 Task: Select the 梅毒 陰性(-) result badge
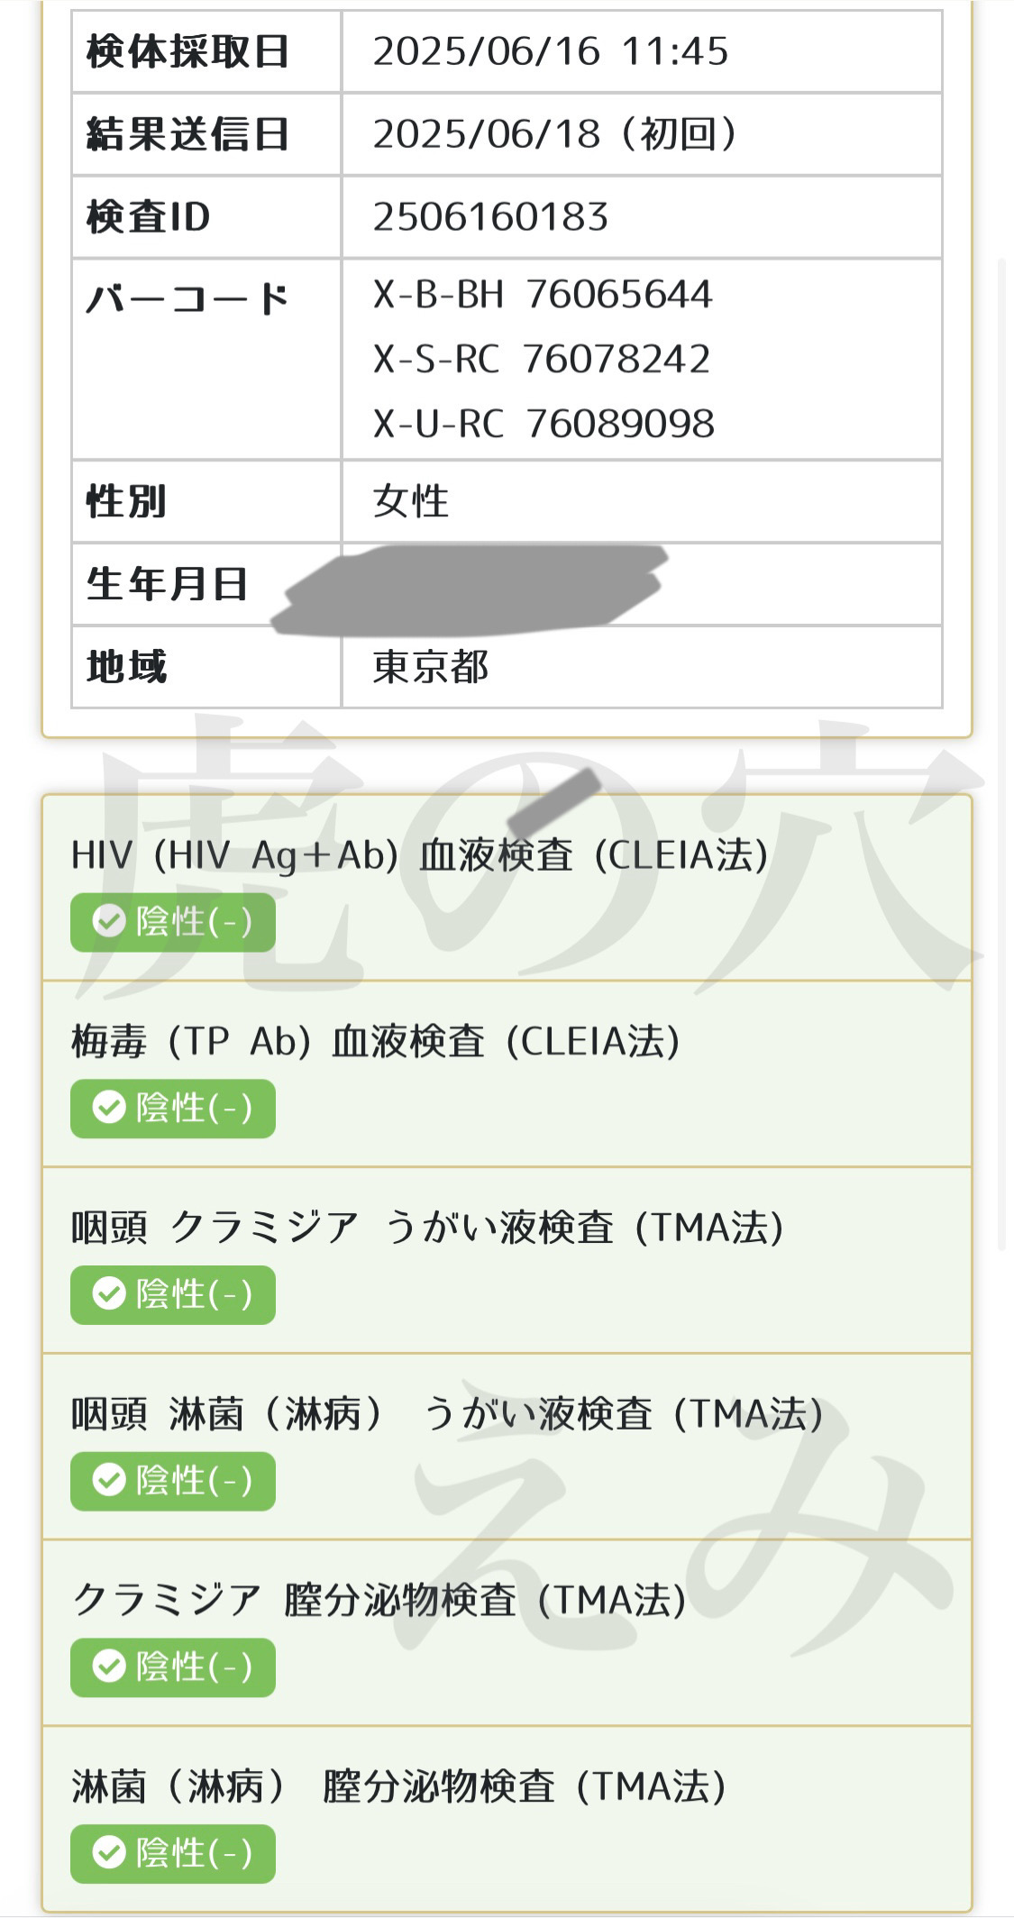tap(173, 1108)
